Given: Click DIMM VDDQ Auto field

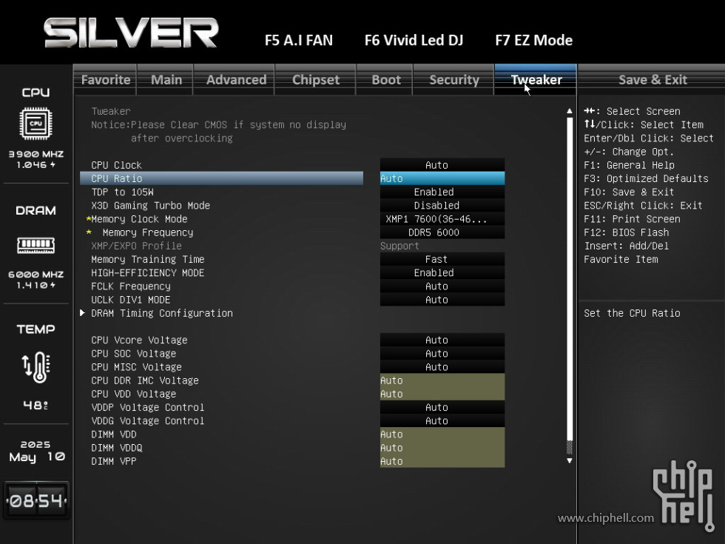Looking at the screenshot, I should (442, 447).
